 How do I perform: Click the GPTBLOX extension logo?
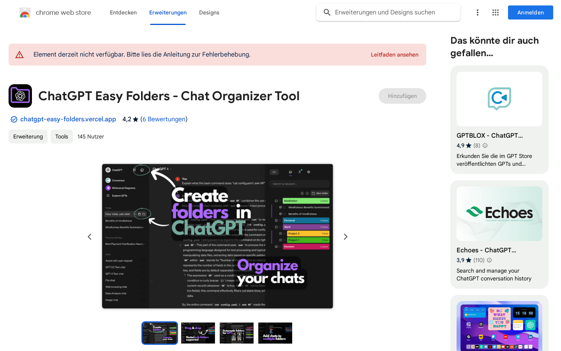pos(499,99)
